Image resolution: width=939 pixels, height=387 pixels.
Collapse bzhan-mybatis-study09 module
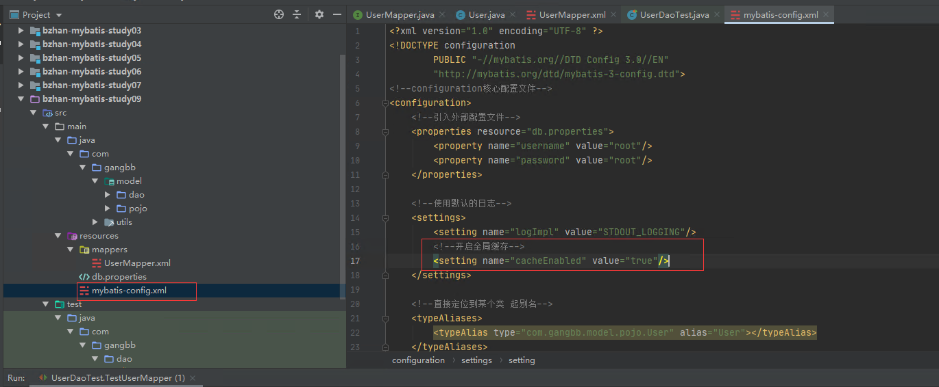click(x=21, y=99)
